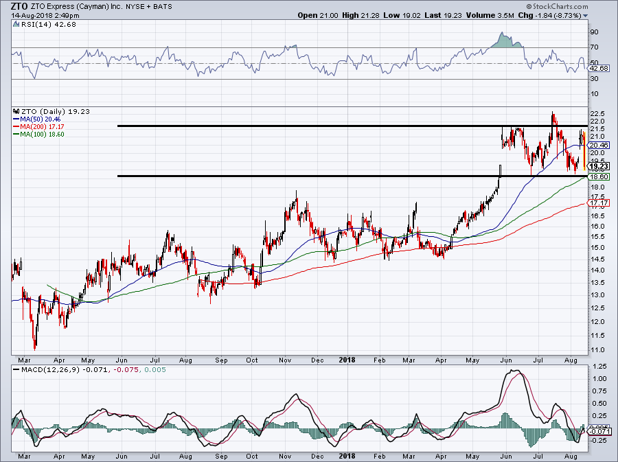Click Sep on the price chart date axis
This screenshot has height=462, width=618.
pyautogui.click(x=222, y=360)
